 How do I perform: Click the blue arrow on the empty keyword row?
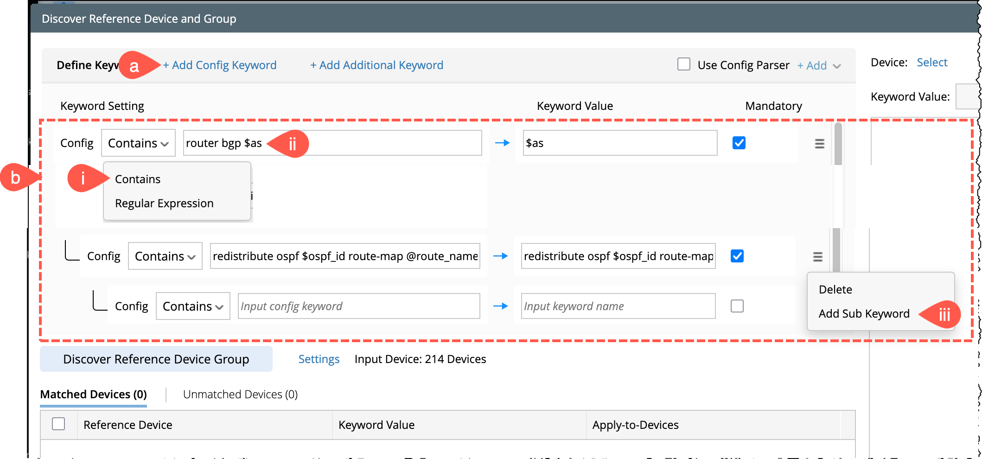tap(500, 306)
